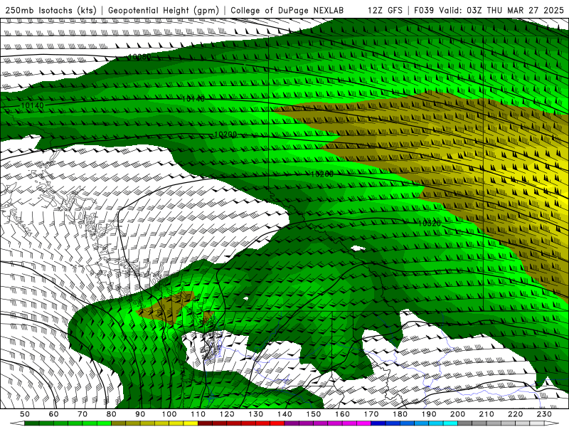This screenshot has height=427, width=569.
Task: Click the 190 label on the color scale
Action: coord(429,414)
